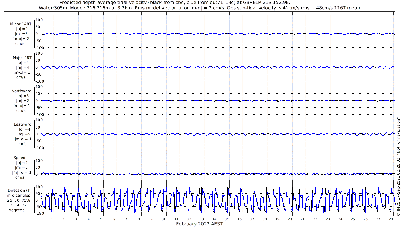Image resolution: width=403 pixels, height=230 pixels.
Task: Select the 'Northward' panel label
Action: (x=22, y=91)
